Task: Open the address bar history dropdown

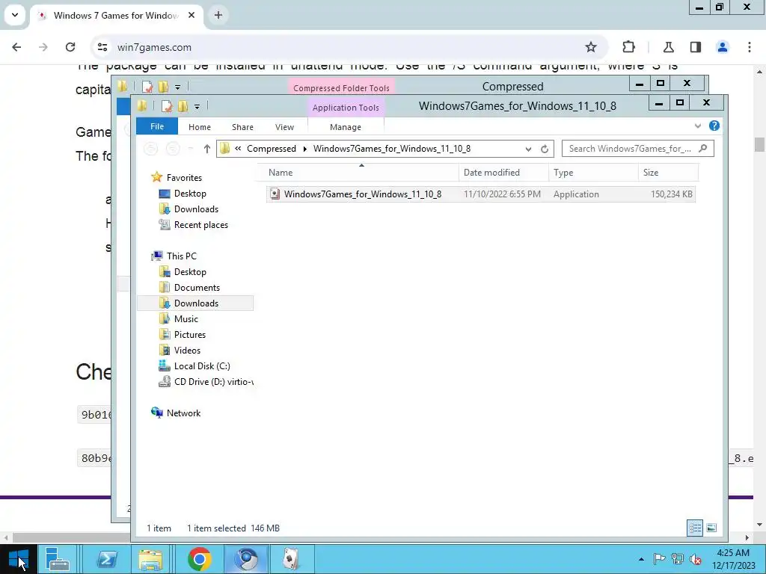Action: tap(528, 149)
